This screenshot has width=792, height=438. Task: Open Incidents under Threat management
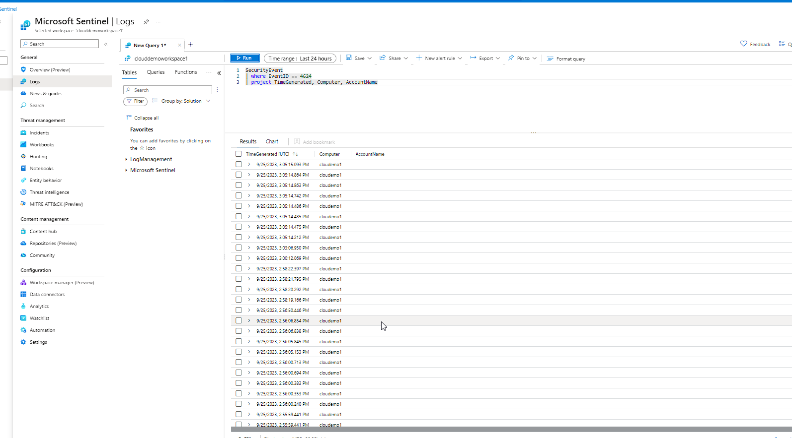(39, 133)
